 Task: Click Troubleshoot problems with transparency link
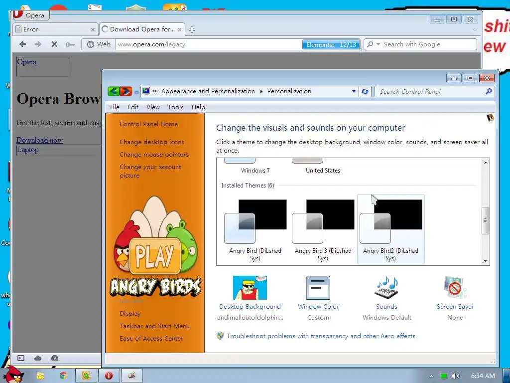(321, 336)
